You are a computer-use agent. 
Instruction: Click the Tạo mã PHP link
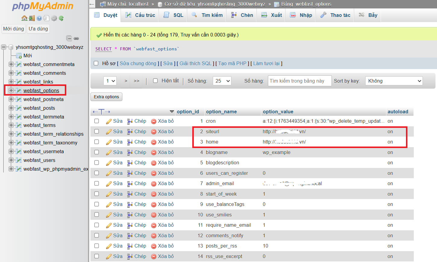click(x=232, y=63)
